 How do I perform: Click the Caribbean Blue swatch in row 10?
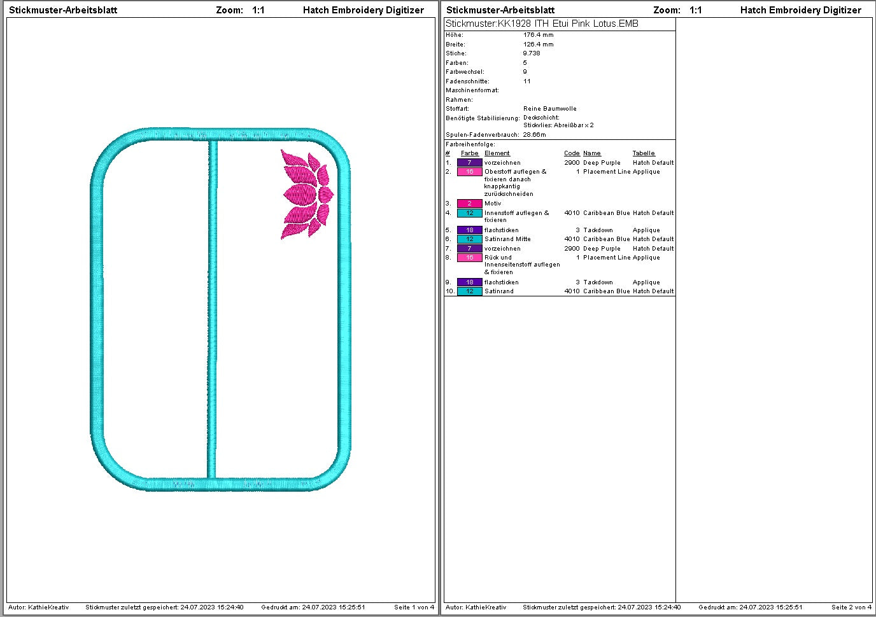point(469,291)
